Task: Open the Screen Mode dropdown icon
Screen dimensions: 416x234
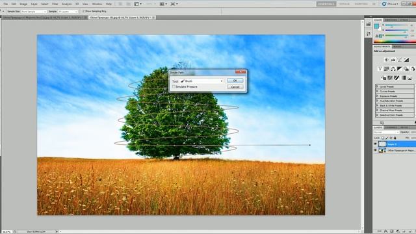Action: pos(174,4)
